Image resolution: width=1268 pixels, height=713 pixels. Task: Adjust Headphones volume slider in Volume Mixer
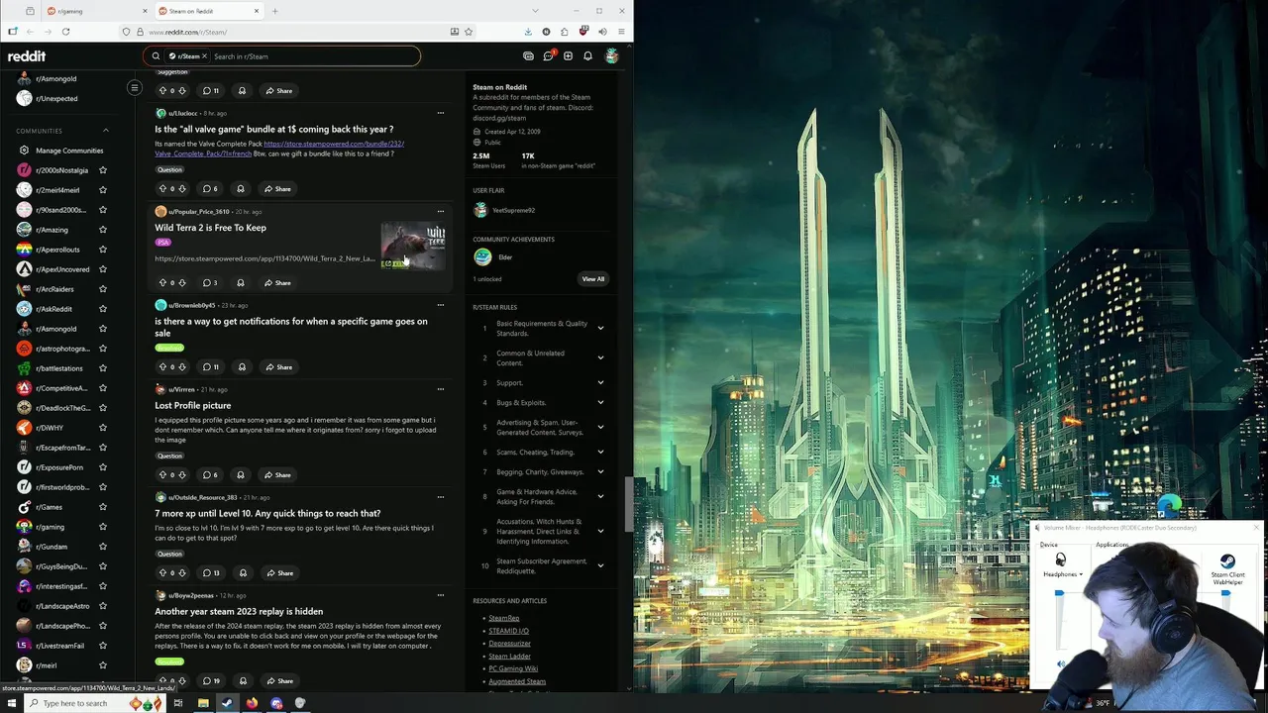coord(1059,594)
